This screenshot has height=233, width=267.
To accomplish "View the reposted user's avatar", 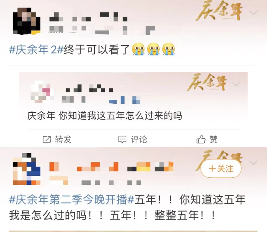I will 42,92.
